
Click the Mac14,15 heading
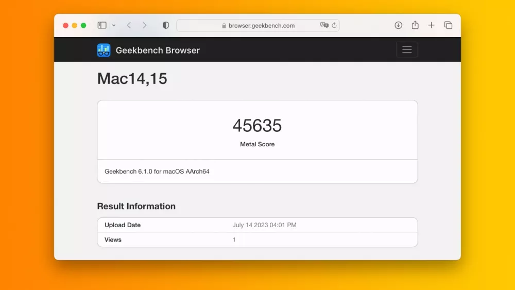132,79
